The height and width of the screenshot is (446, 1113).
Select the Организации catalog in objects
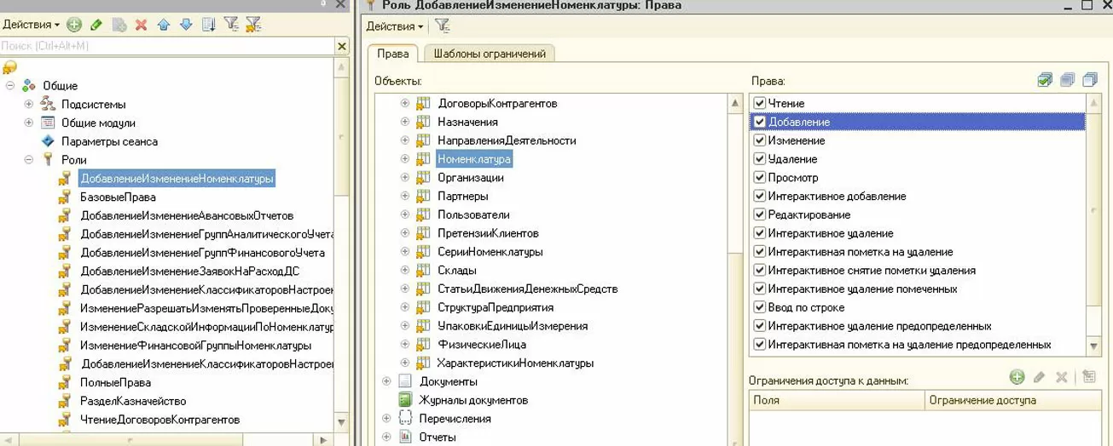pyautogui.click(x=470, y=178)
